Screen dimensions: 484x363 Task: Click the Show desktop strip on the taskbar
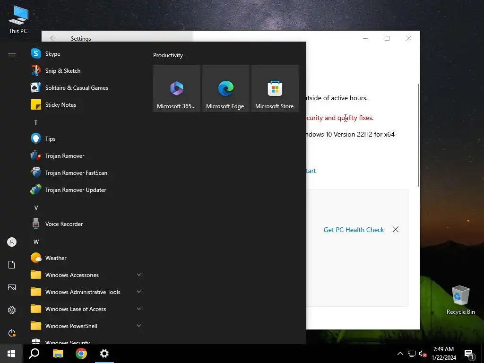483,354
